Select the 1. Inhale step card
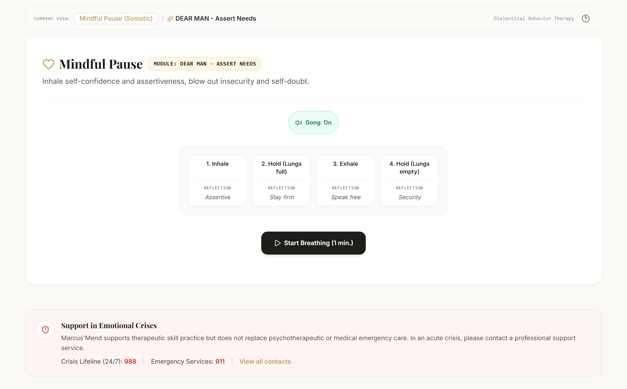 (x=217, y=181)
